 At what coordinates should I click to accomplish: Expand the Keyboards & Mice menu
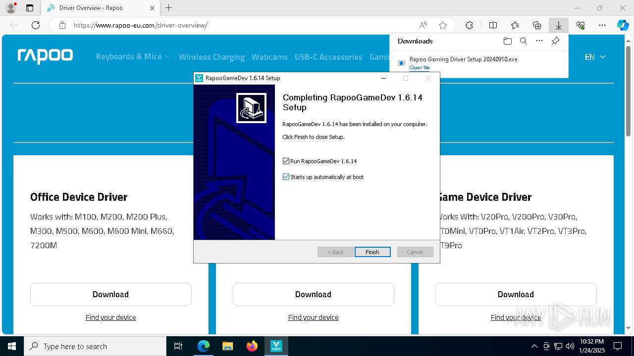(x=133, y=57)
